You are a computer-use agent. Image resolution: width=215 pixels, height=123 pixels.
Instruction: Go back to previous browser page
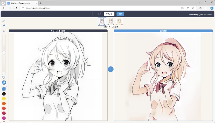pyautogui.click(x=4, y=8)
